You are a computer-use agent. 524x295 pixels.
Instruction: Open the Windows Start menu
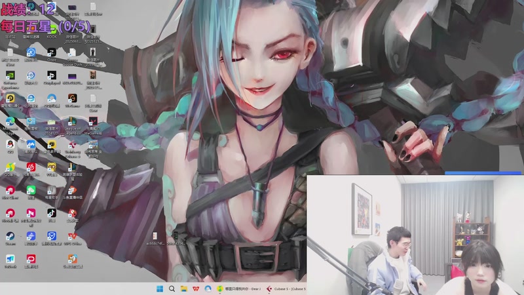[160, 288]
